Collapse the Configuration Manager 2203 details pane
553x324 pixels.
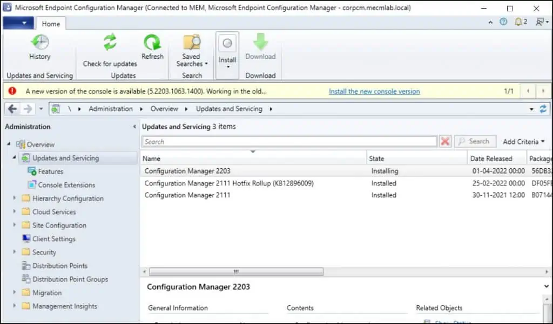click(547, 287)
